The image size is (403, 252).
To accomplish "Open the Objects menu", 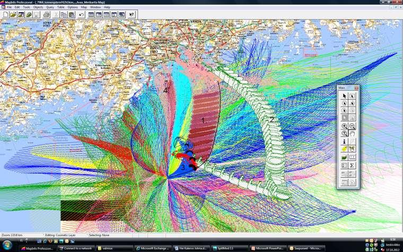I will [x=38, y=7].
